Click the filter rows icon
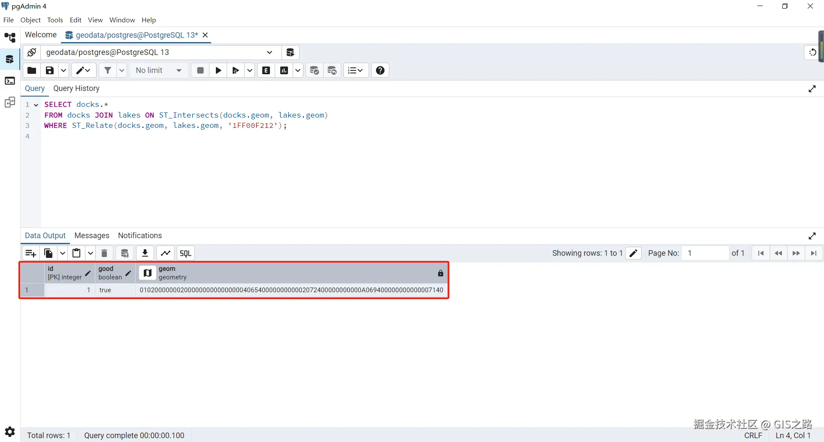Viewport: 824px width, 442px height. tap(108, 70)
